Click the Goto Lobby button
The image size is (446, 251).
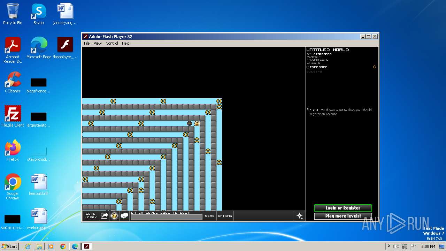pos(91,216)
